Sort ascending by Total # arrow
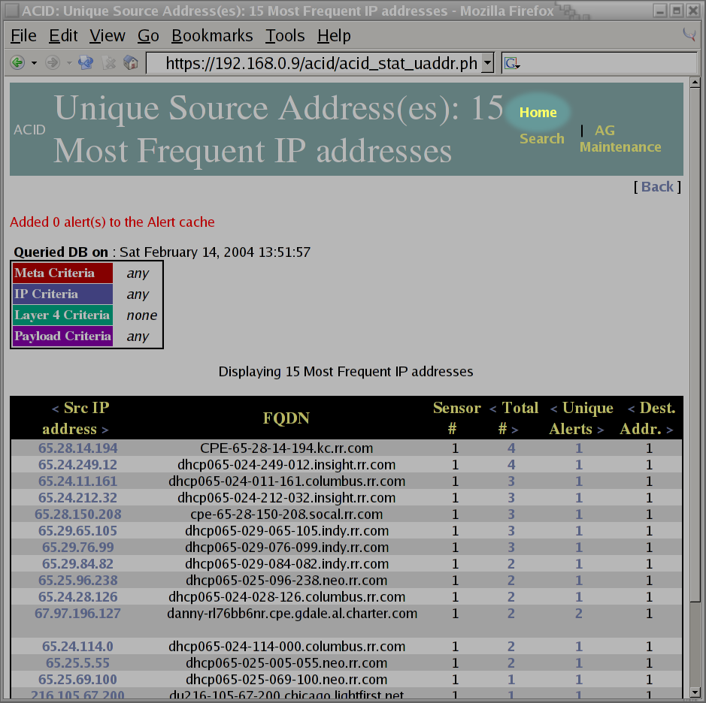The height and width of the screenshot is (703, 706). click(493, 409)
